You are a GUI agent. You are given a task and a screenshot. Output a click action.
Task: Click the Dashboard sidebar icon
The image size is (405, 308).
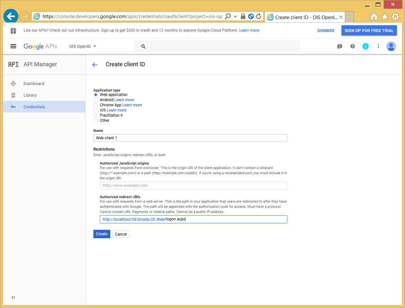pos(13,83)
